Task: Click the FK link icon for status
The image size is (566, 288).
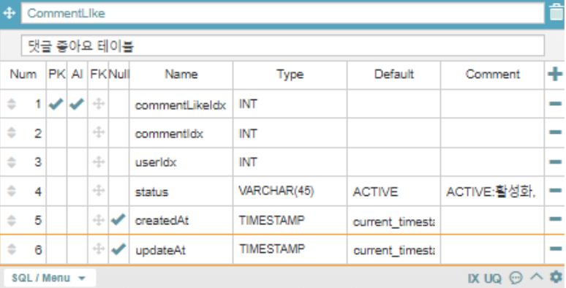Action: click(x=98, y=191)
